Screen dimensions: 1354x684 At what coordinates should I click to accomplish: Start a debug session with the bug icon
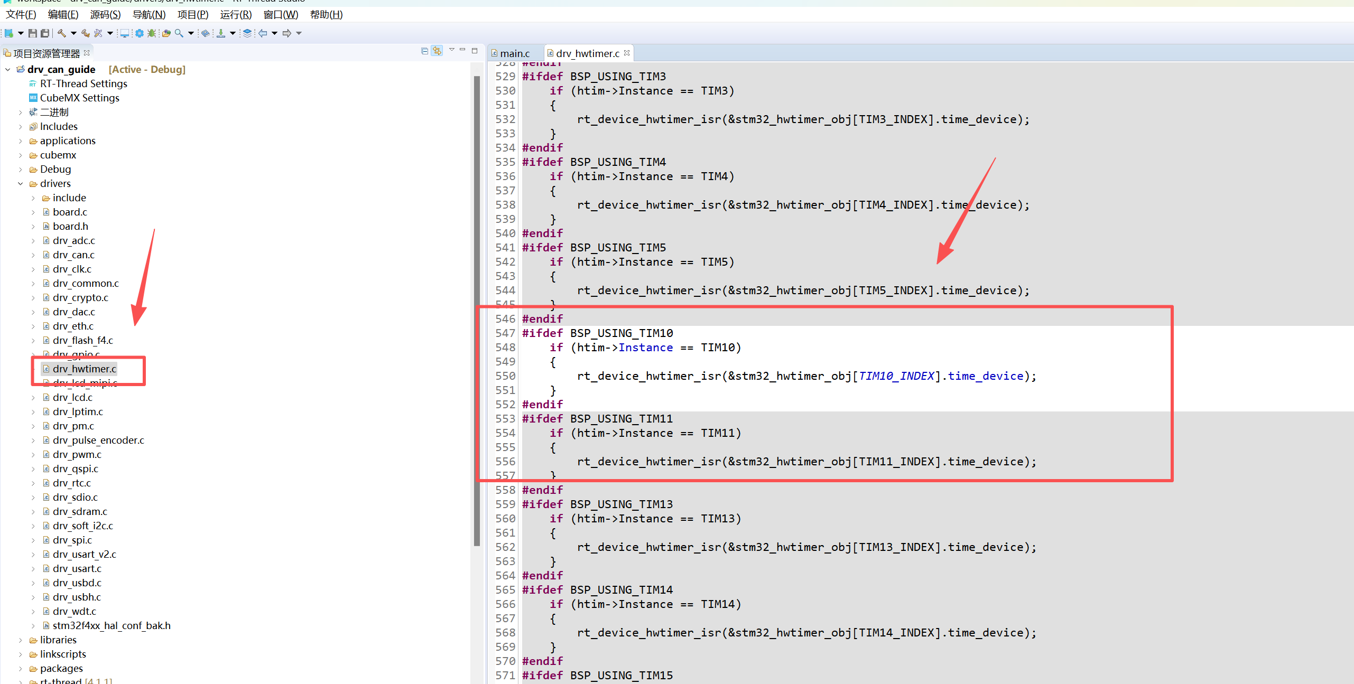tap(152, 33)
